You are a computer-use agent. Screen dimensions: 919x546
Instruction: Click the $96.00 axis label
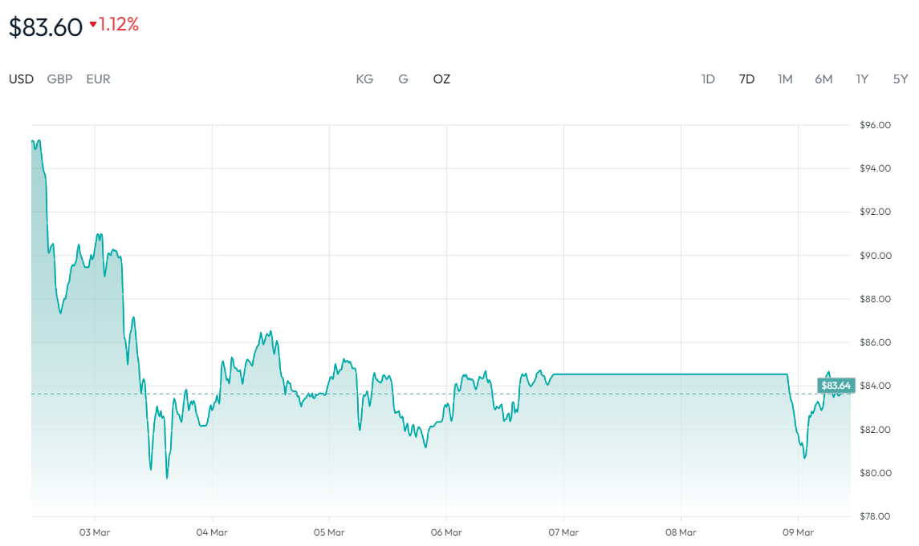(876, 125)
